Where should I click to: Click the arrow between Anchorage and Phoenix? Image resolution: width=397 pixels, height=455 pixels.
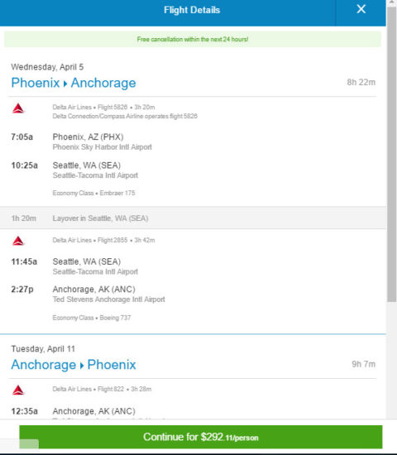[x=82, y=366]
